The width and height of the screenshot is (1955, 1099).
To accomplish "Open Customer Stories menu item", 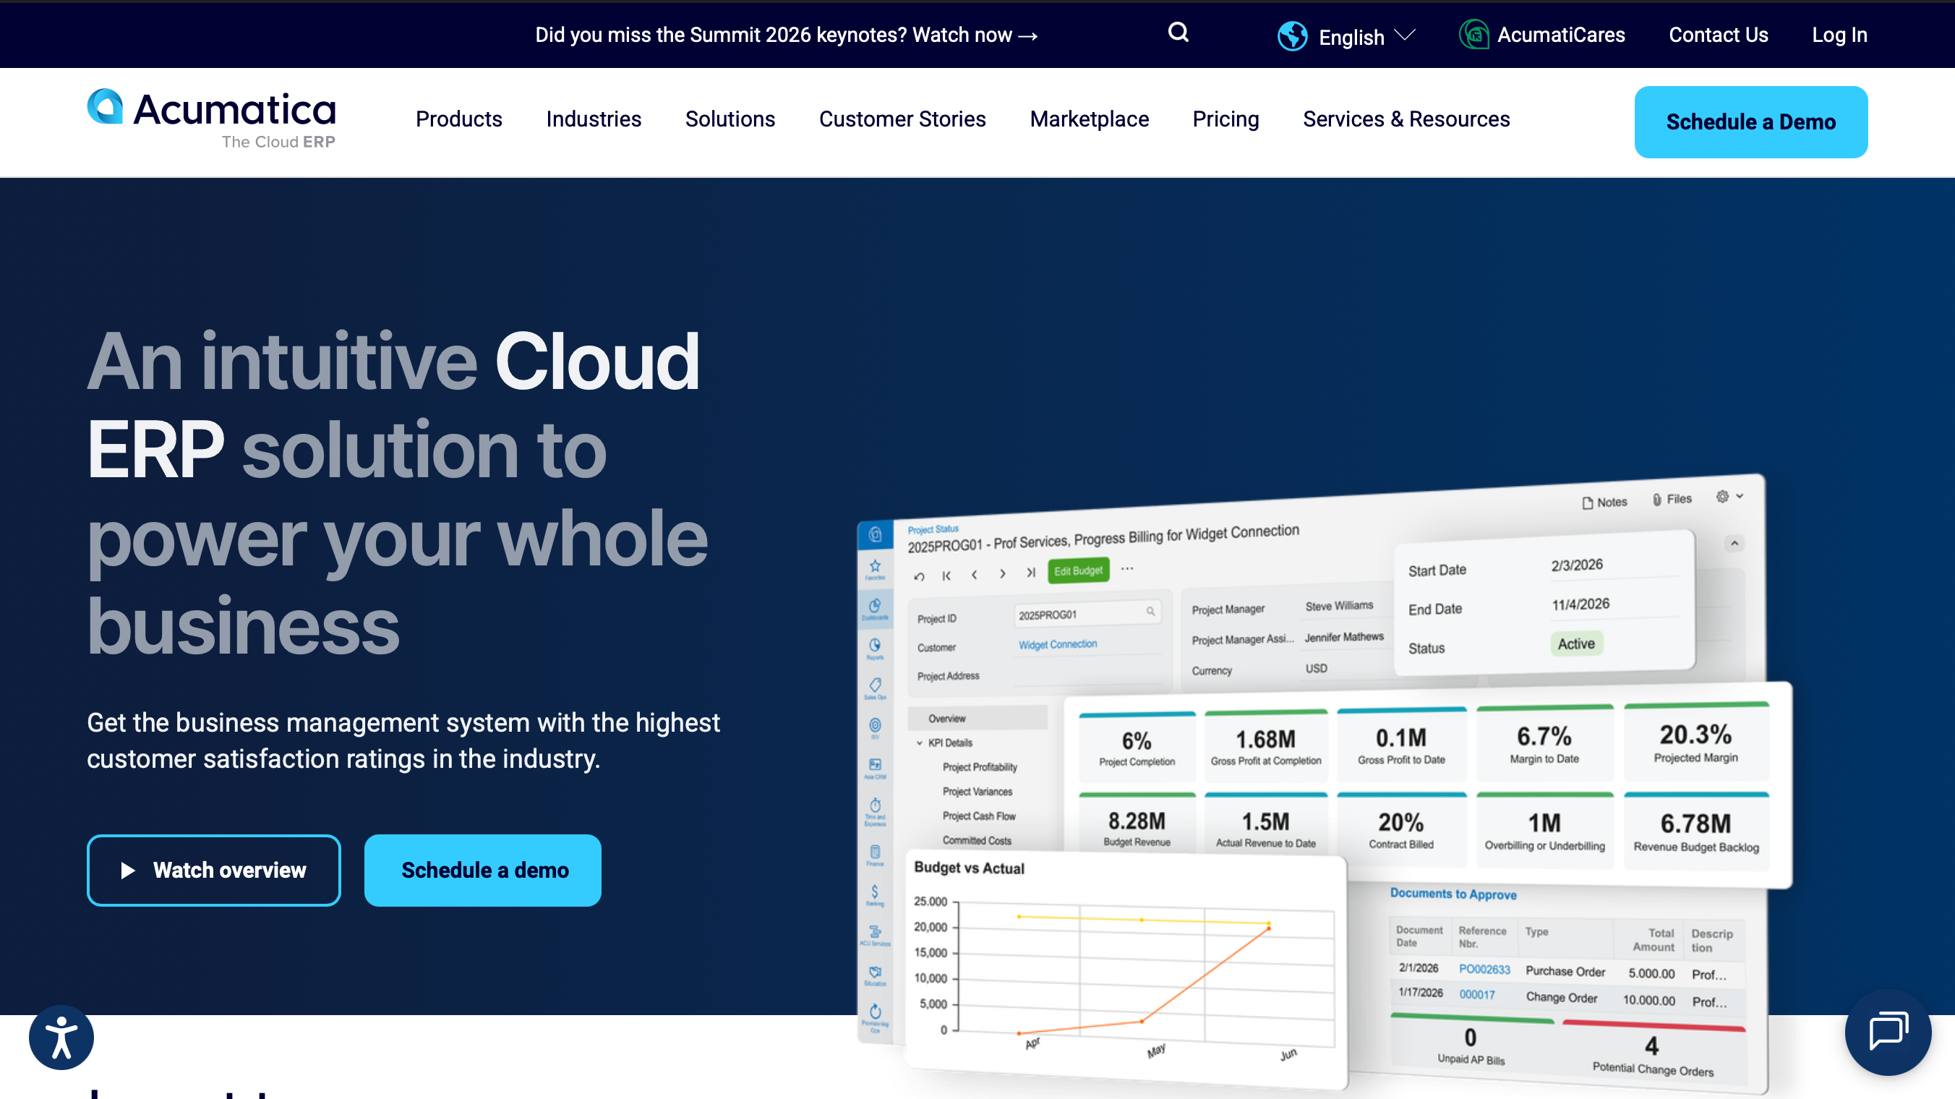I will point(902,119).
